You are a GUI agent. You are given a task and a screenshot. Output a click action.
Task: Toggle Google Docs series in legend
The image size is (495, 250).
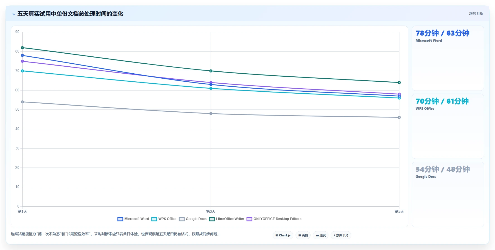click(193, 219)
